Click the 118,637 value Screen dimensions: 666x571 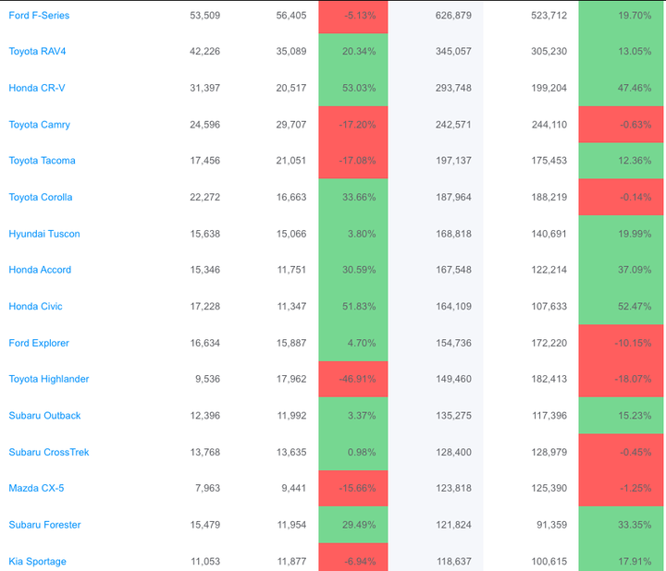[x=453, y=561]
